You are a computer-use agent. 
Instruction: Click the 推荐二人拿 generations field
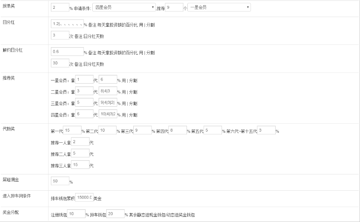pos(80,153)
